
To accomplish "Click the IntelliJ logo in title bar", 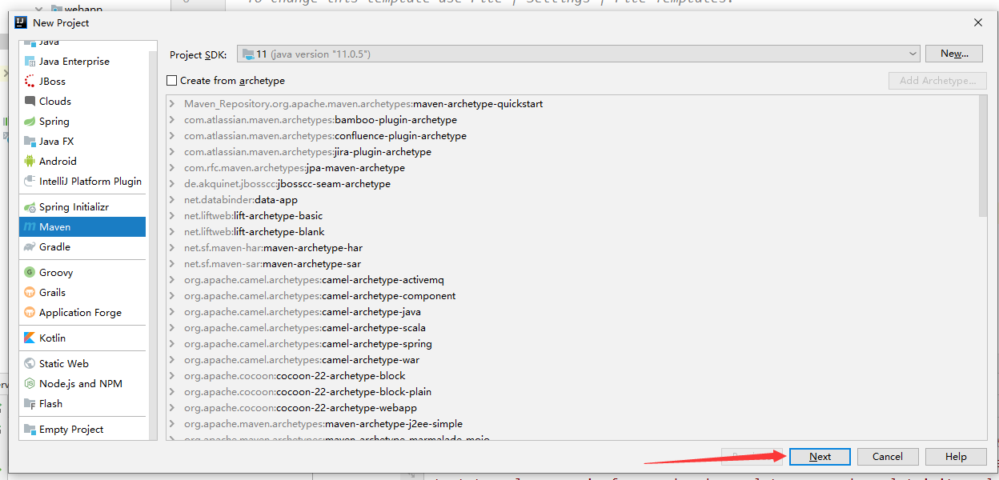I will (x=22, y=23).
